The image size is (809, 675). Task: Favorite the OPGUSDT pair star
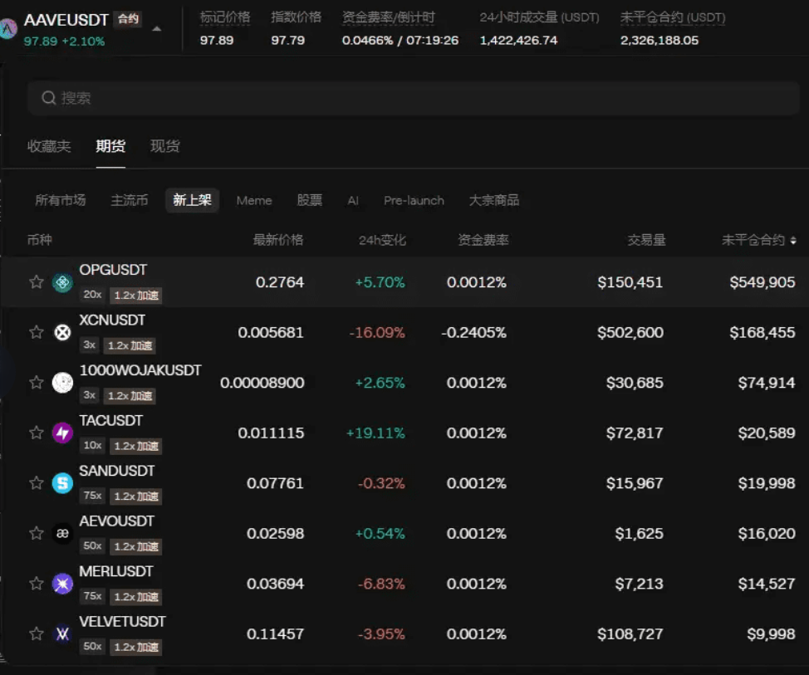(36, 281)
